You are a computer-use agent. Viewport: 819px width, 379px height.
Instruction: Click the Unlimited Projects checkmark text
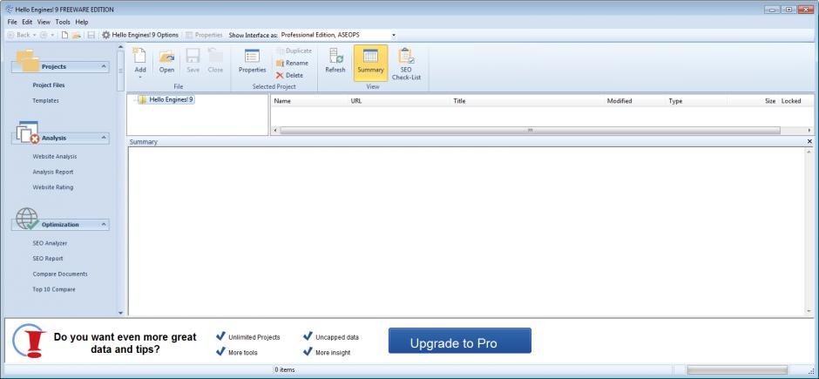pyautogui.click(x=254, y=337)
